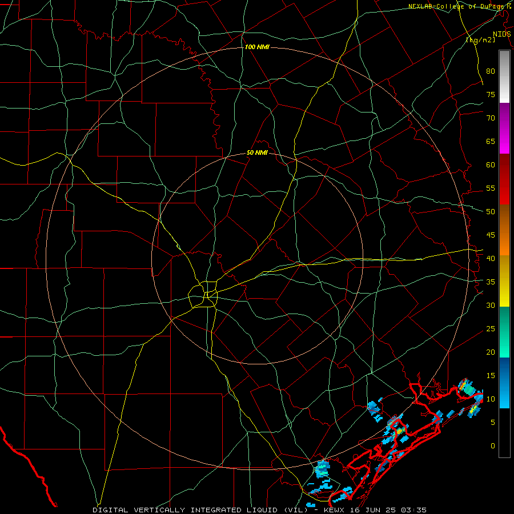Select the 10 value on the color scale
The height and width of the screenshot is (514, 514).
click(x=491, y=399)
